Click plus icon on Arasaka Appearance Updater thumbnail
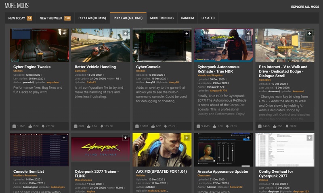 click(x=248, y=138)
